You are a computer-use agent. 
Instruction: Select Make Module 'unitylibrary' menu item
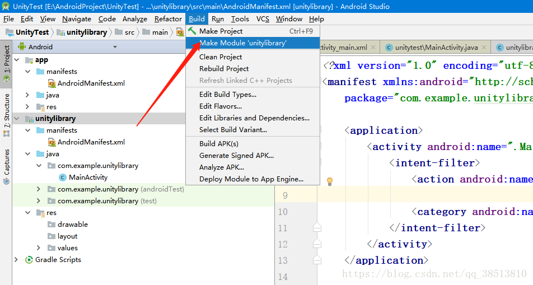tap(253, 43)
